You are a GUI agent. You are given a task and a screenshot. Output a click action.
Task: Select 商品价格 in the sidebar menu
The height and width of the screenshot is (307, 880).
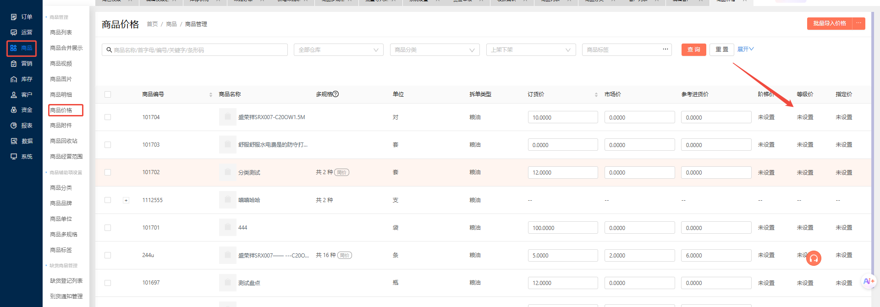61,110
